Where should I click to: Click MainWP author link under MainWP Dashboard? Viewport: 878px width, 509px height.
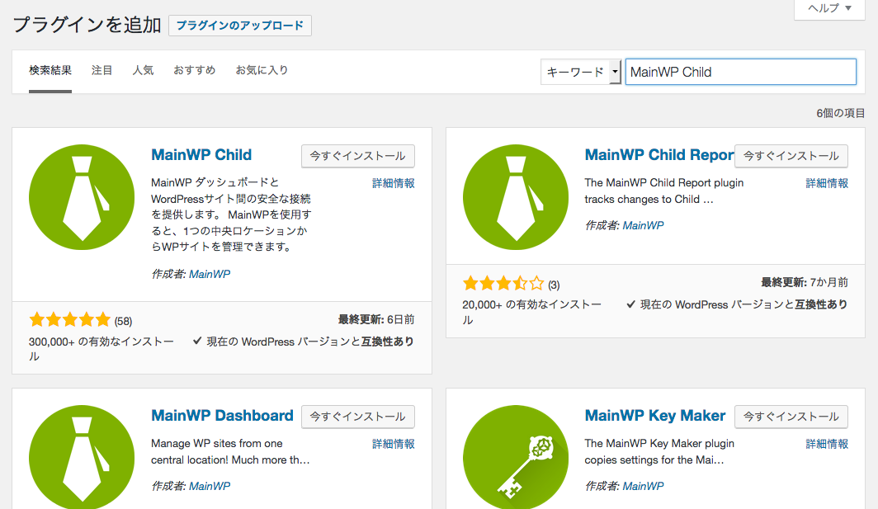210,486
